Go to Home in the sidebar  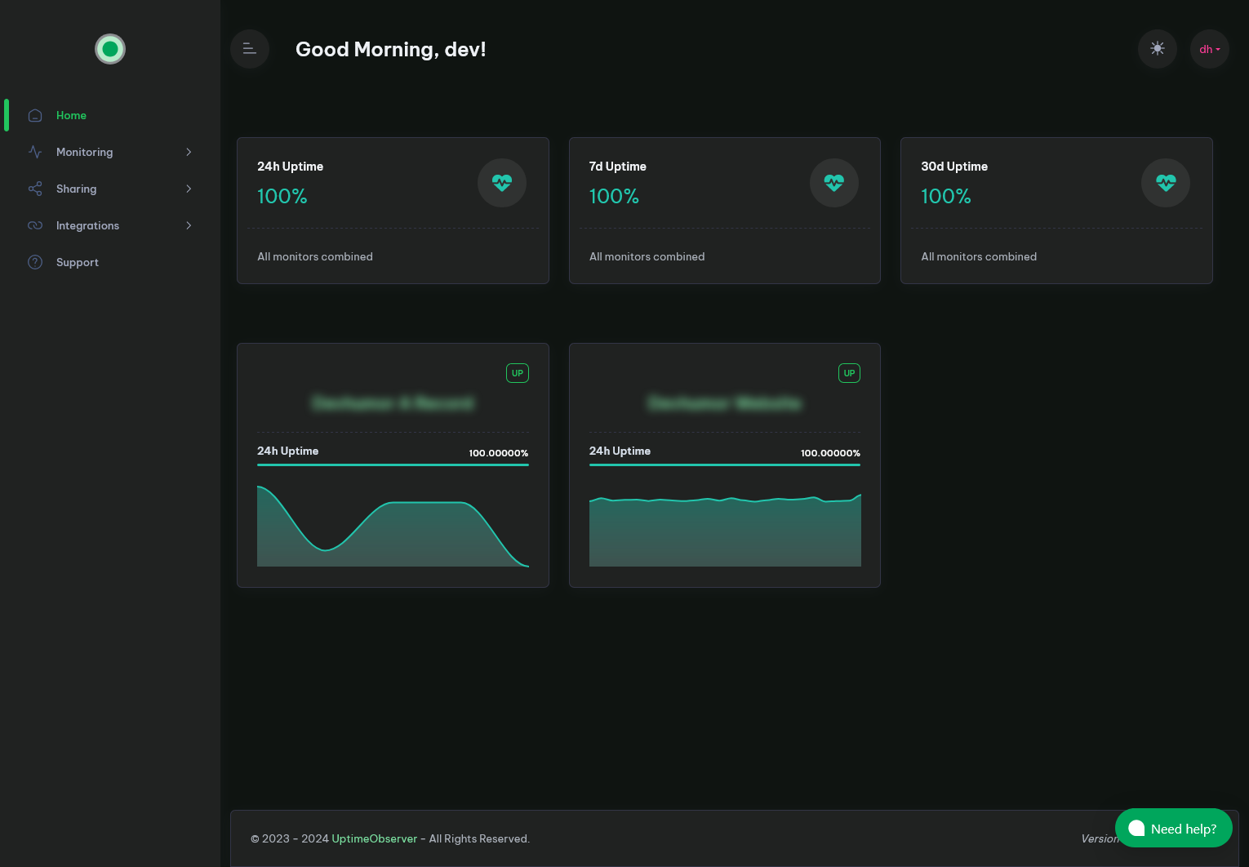point(71,115)
